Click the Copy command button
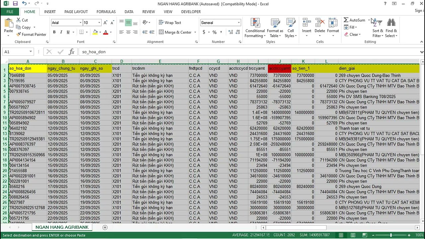This screenshot has height=239, width=425. [x=23, y=28]
